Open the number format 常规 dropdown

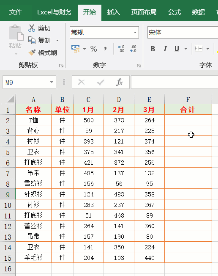click(x=135, y=33)
